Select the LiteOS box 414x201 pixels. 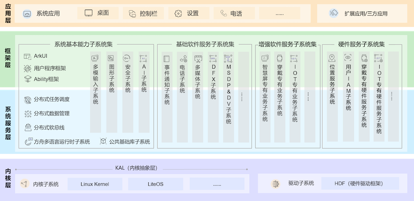156,184
